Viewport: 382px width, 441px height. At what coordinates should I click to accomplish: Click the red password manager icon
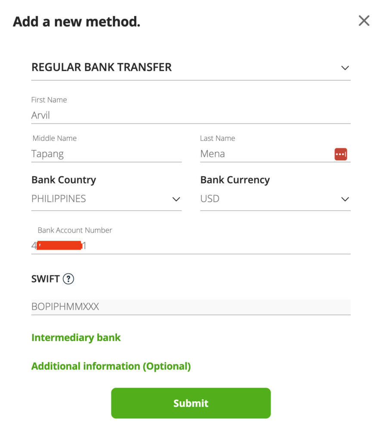[x=341, y=154]
